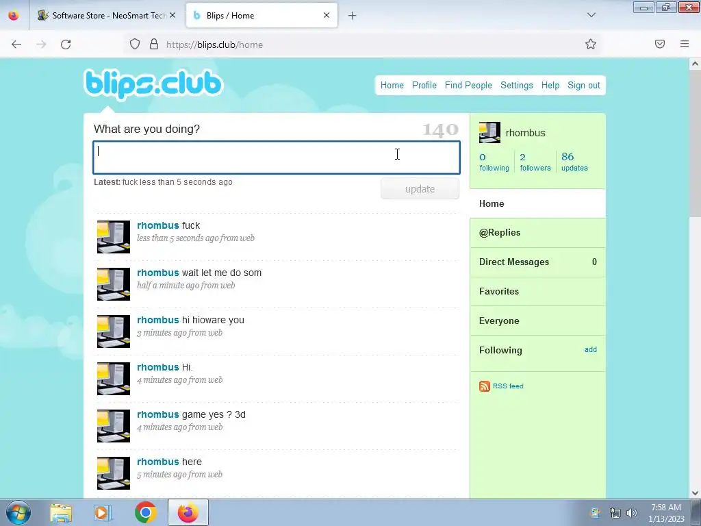This screenshot has height=526, width=701.
Task: Click Firefox taskbar button
Action: [x=188, y=512]
